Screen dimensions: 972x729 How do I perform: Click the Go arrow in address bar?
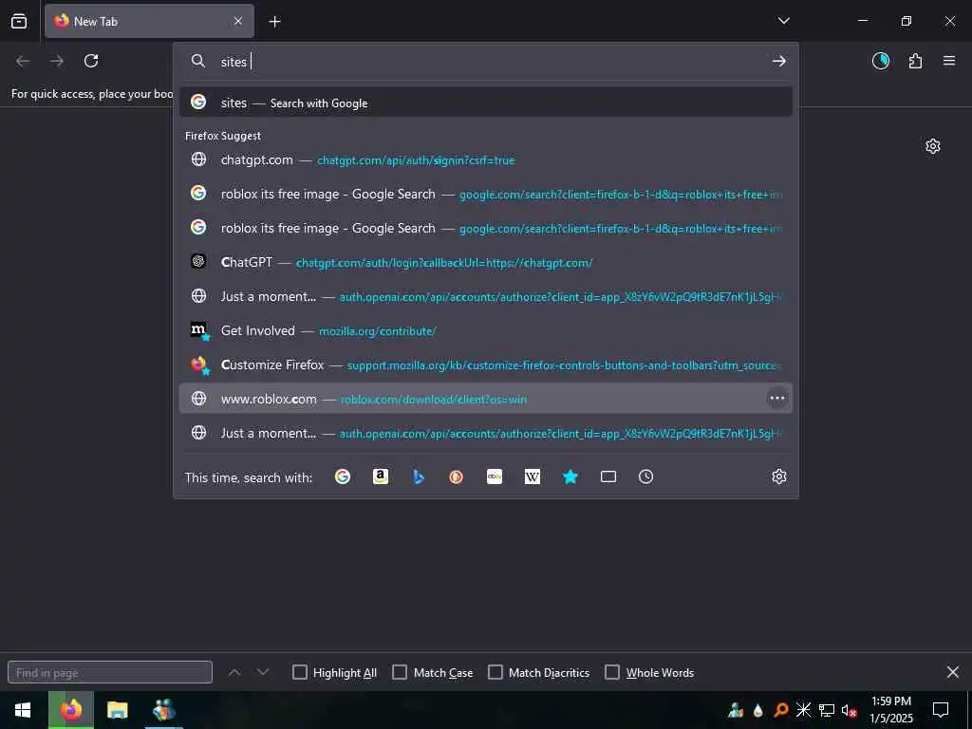coord(779,61)
